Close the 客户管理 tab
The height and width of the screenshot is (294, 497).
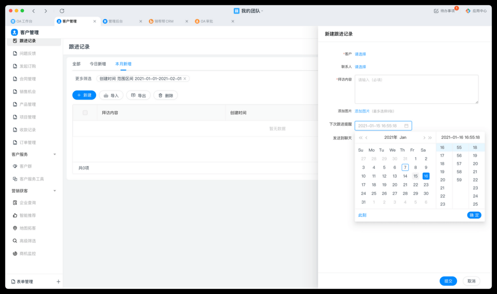[x=94, y=21]
